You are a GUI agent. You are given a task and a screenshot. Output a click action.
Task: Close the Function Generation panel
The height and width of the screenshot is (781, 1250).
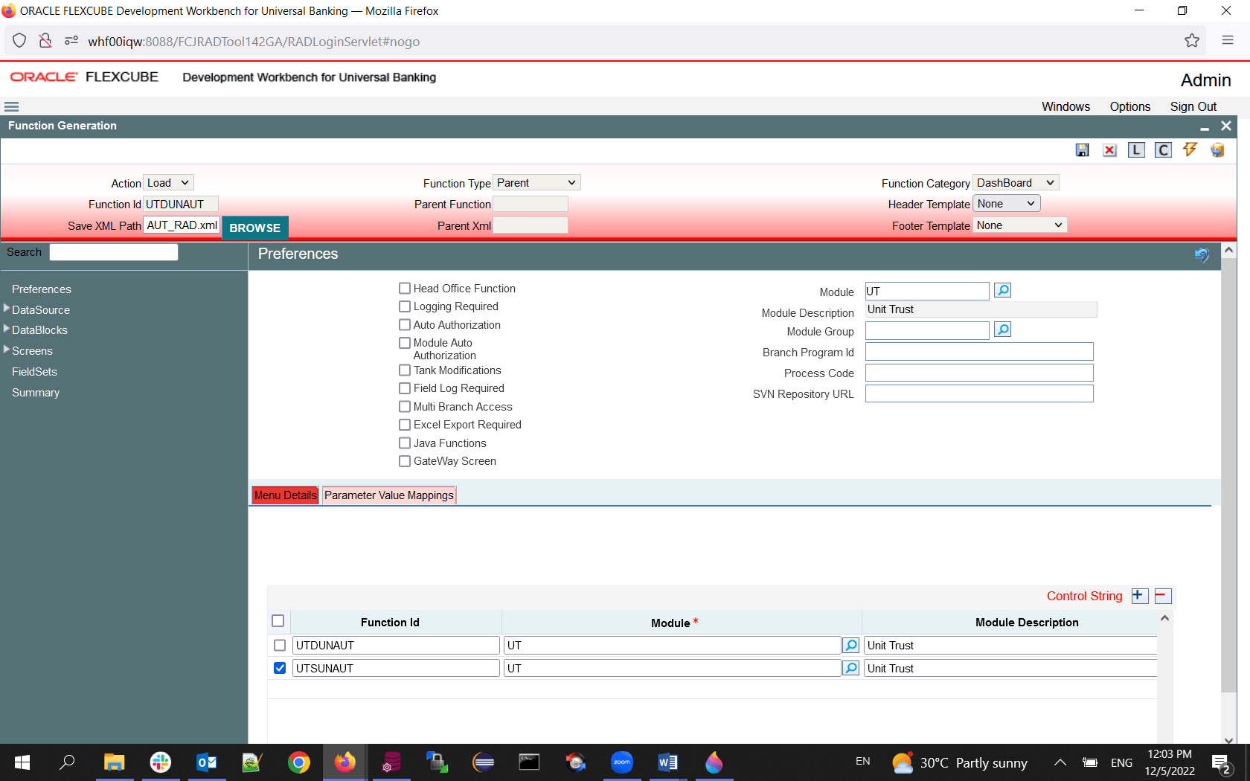coord(1226,126)
